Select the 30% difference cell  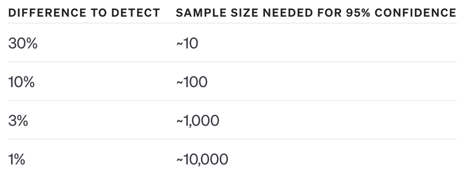click(23, 44)
